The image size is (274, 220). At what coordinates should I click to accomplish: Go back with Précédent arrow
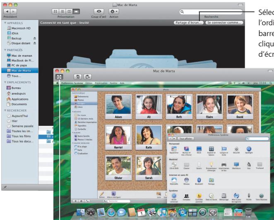tap(7, 12)
